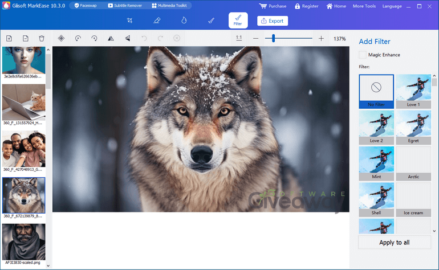This screenshot has width=439, height=270.
Task: Click the zoom slider handle
Action: 273,38
